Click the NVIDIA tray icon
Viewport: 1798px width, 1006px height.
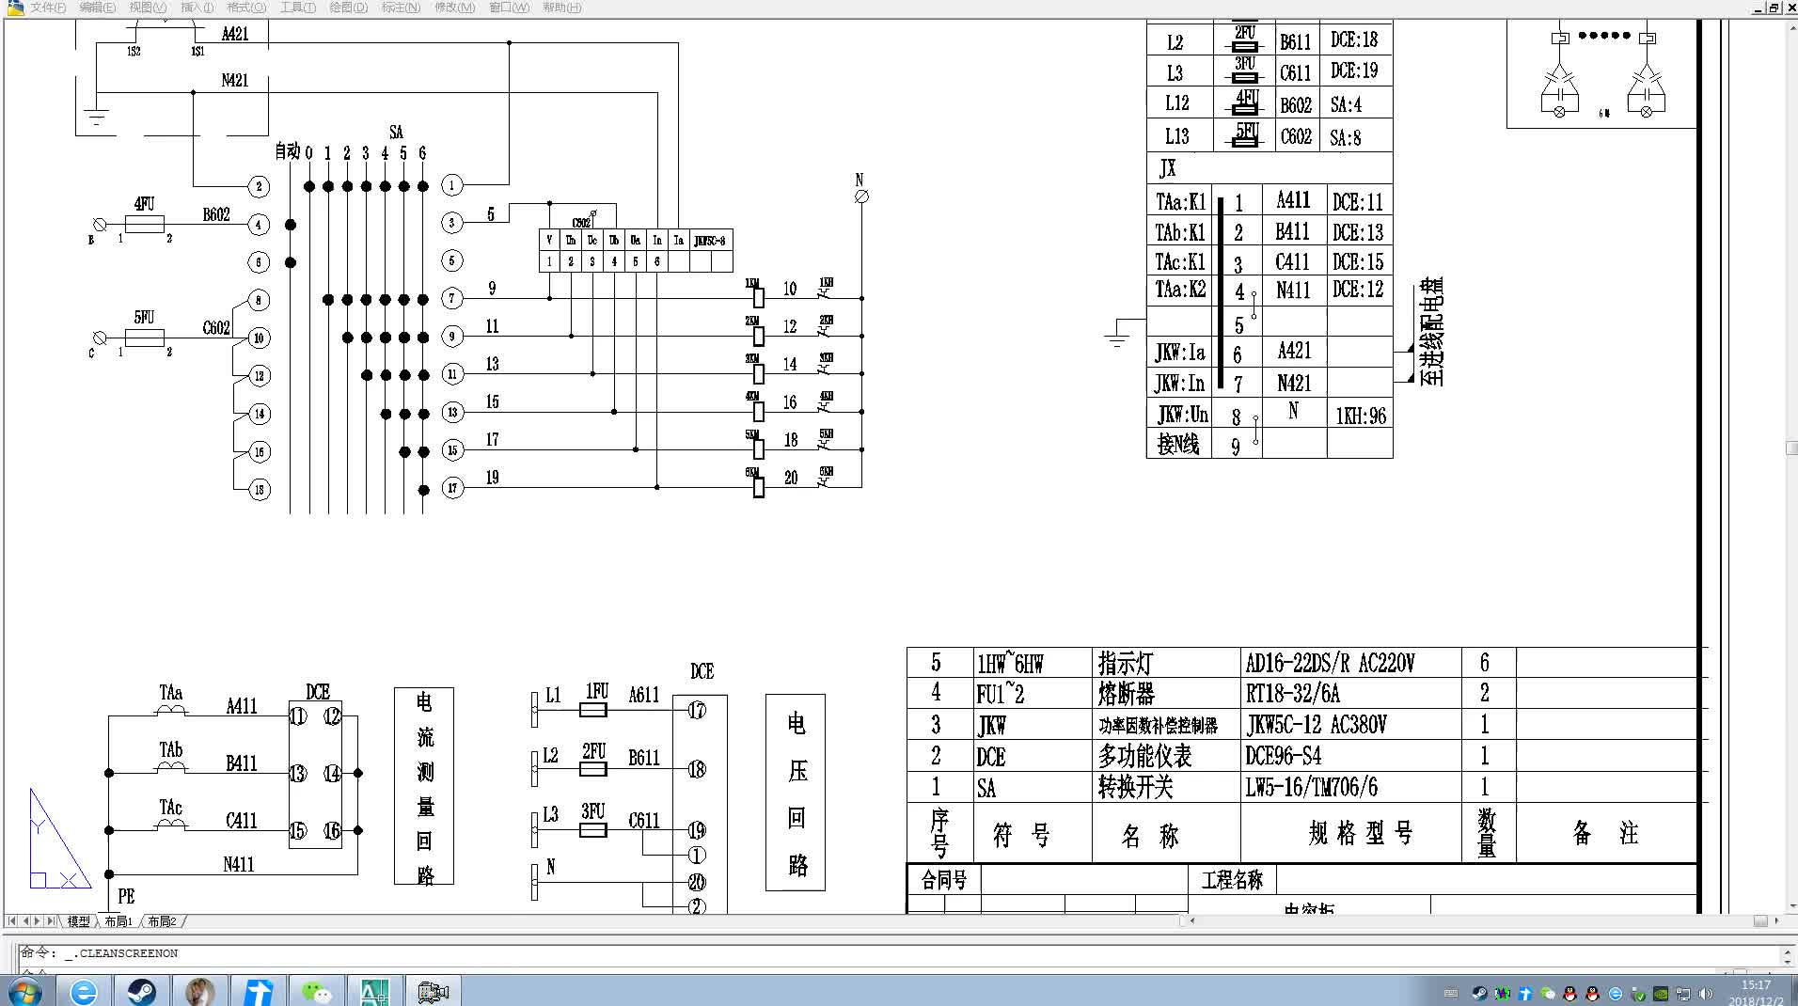coord(1662,993)
